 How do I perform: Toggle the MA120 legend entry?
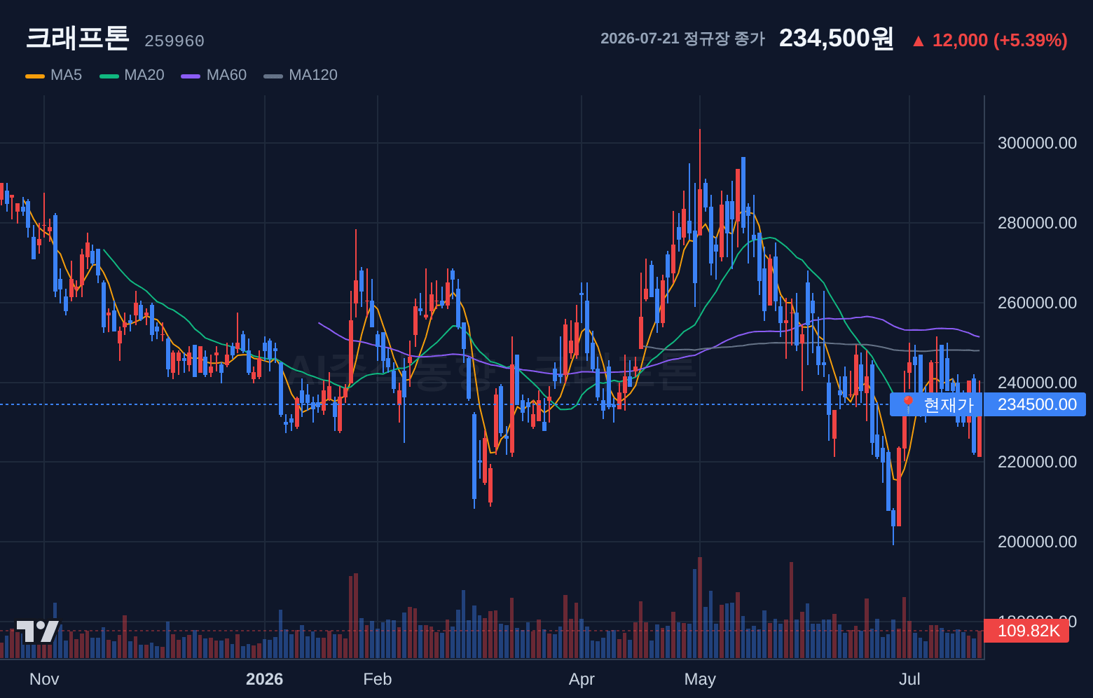pos(301,75)
